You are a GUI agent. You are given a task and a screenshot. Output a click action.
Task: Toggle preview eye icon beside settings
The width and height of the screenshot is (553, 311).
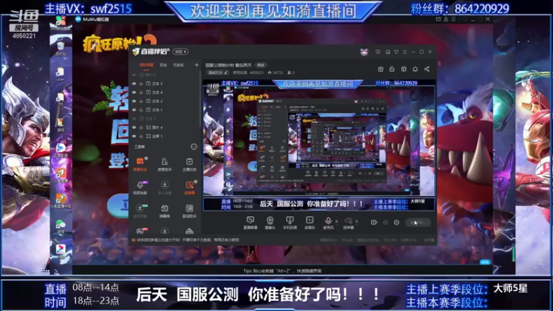click(x=386, y=223)
